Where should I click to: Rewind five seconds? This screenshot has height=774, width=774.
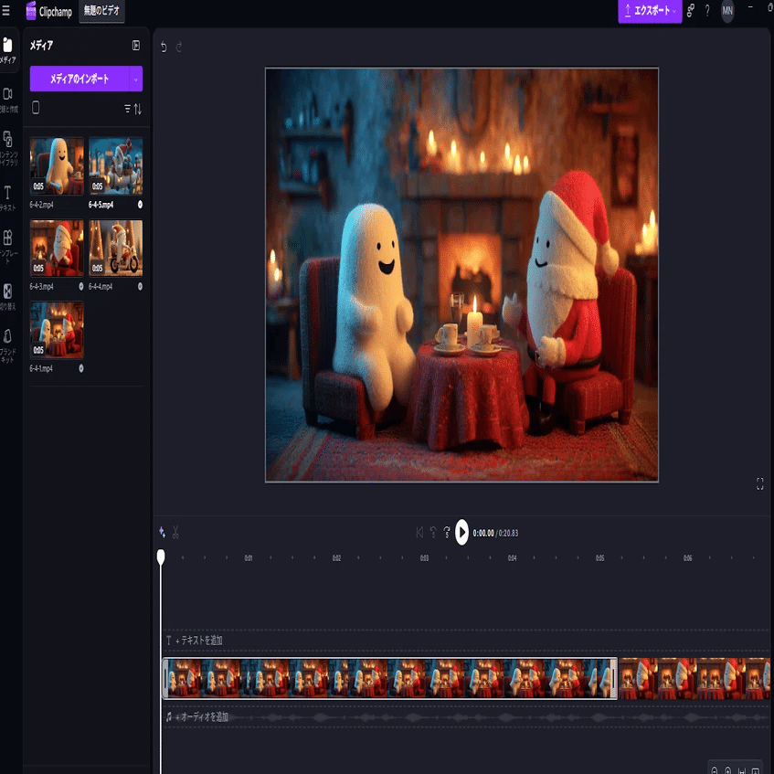pyautogui.click(x=433, y=532)
